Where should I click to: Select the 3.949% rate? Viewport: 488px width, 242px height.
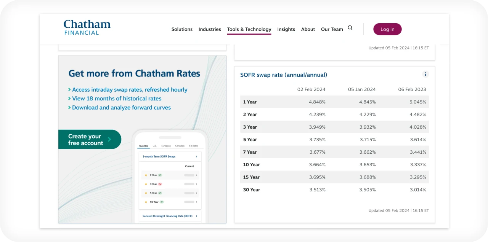click(317, 127)
